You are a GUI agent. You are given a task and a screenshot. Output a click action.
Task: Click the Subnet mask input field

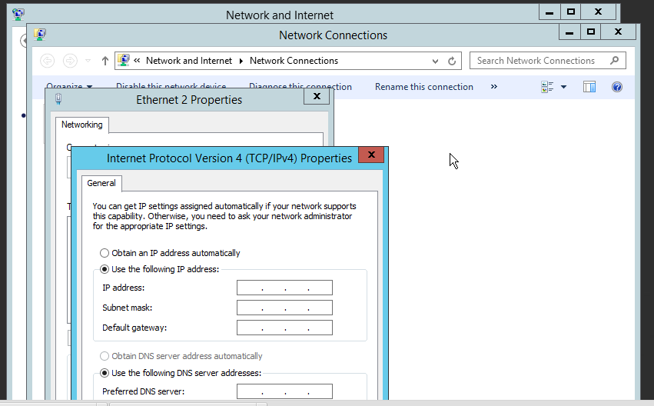tap(284, 308)
